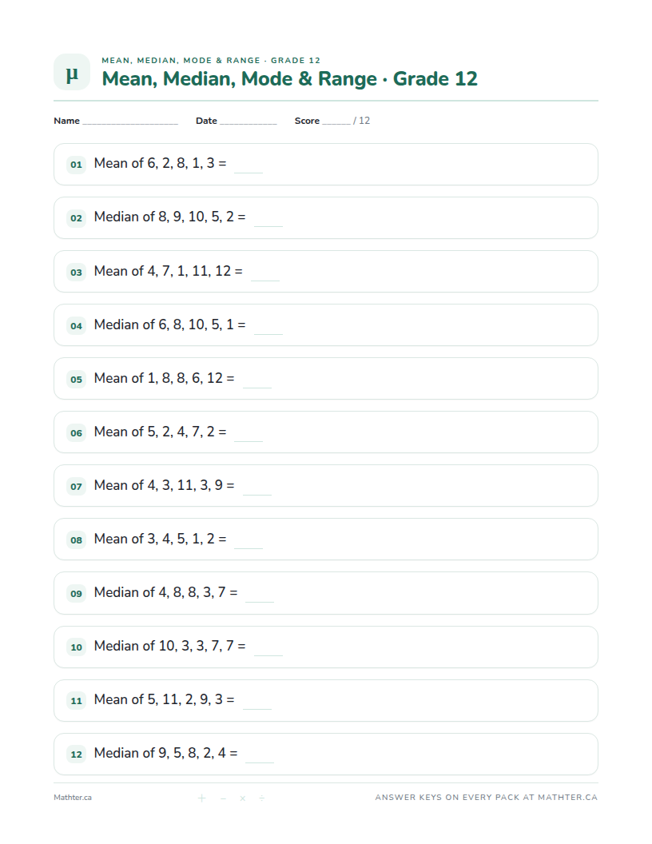The height and width of the screenshot is (844, 652).
Task: Click question number badge 01
Action: (77, 164)
